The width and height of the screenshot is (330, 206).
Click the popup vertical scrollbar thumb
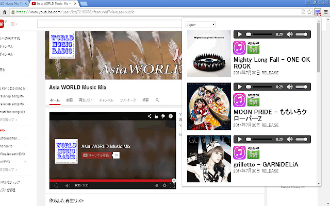coord(319,47)
